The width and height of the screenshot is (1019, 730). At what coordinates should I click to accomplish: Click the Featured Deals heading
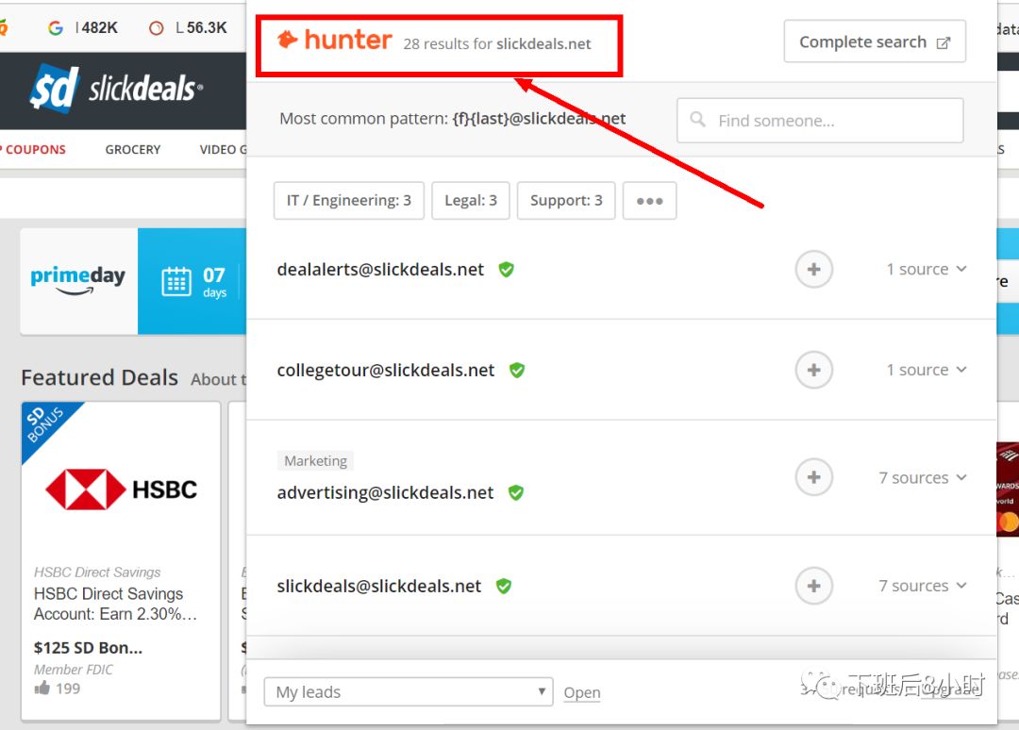[99, 377]
